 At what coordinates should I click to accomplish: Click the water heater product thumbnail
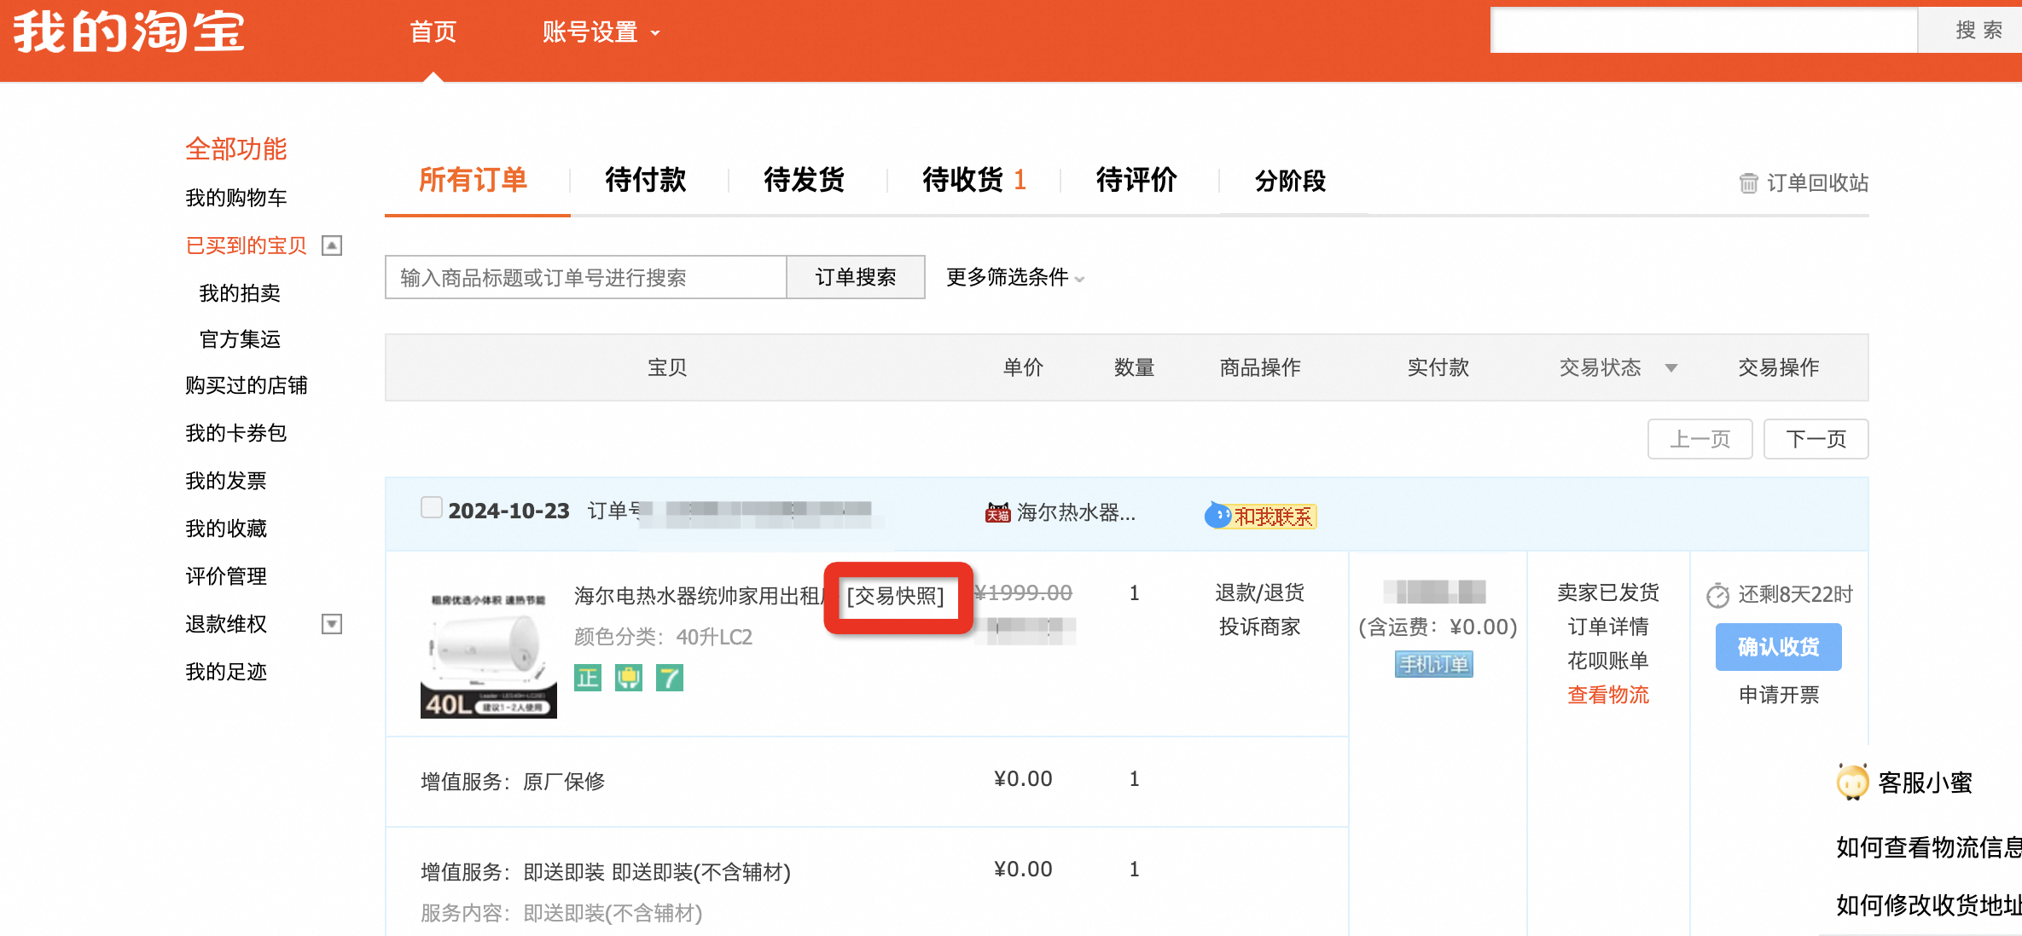[x=489, y=650]
